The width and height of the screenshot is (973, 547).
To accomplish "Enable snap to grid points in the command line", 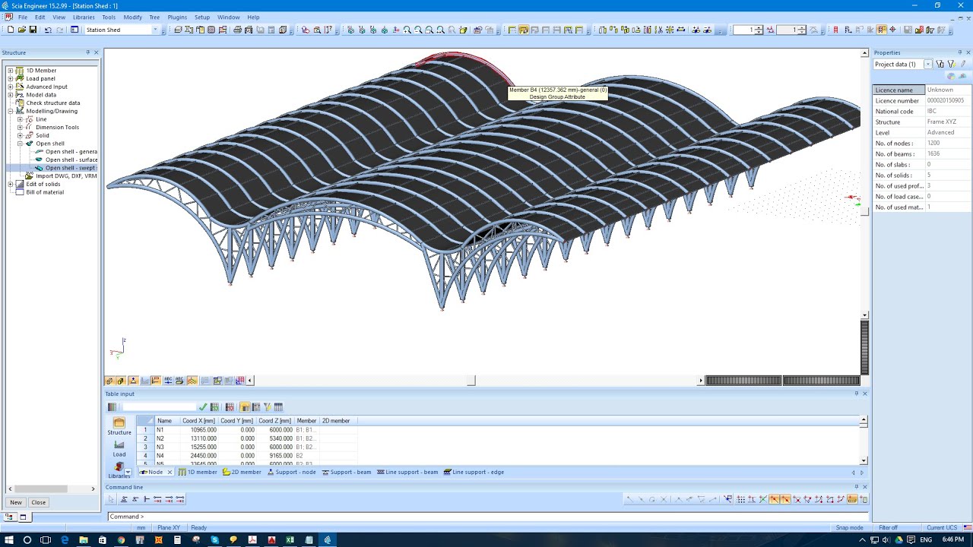I will [741, 499].
